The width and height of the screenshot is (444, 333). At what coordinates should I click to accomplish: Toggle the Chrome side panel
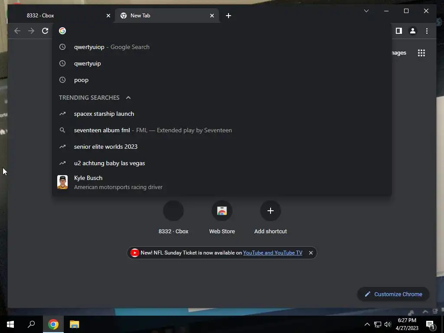point(399,31)
